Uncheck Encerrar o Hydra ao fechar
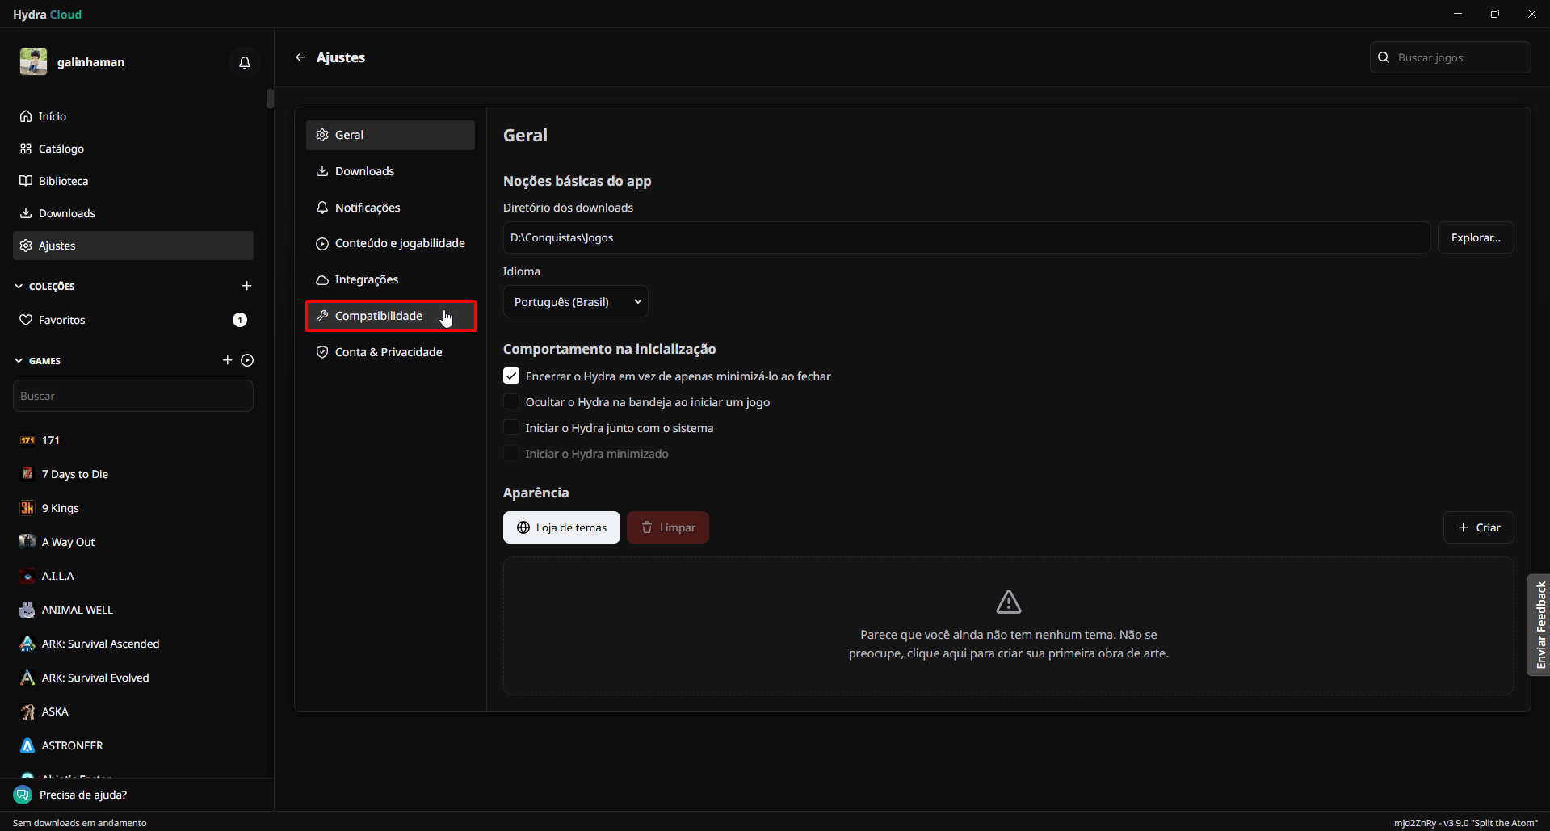 (x=511, y=376)
